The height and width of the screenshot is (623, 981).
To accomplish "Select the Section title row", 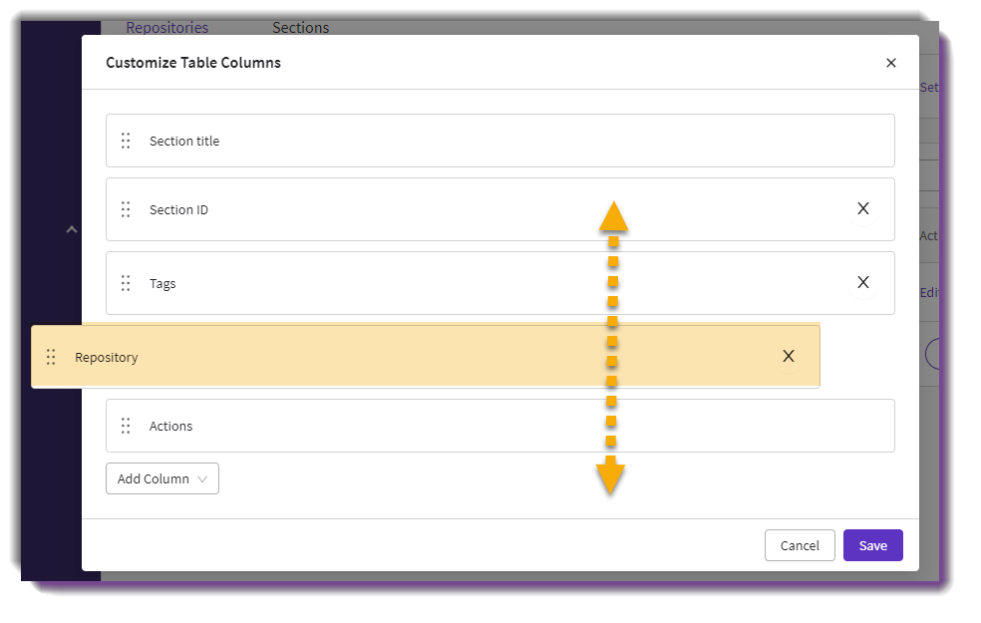I will pos(500,141).
